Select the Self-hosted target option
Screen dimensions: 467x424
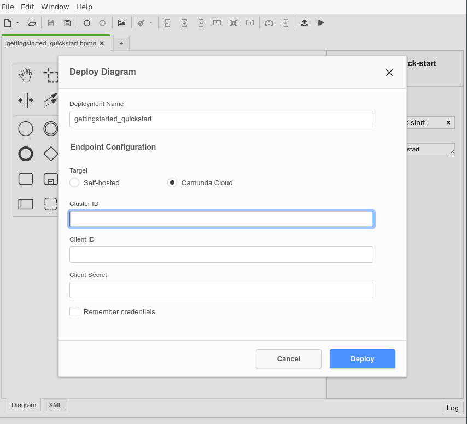tap(75, 182)
